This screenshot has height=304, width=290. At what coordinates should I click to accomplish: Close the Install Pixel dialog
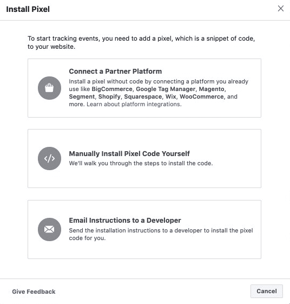tap(281, 9)
